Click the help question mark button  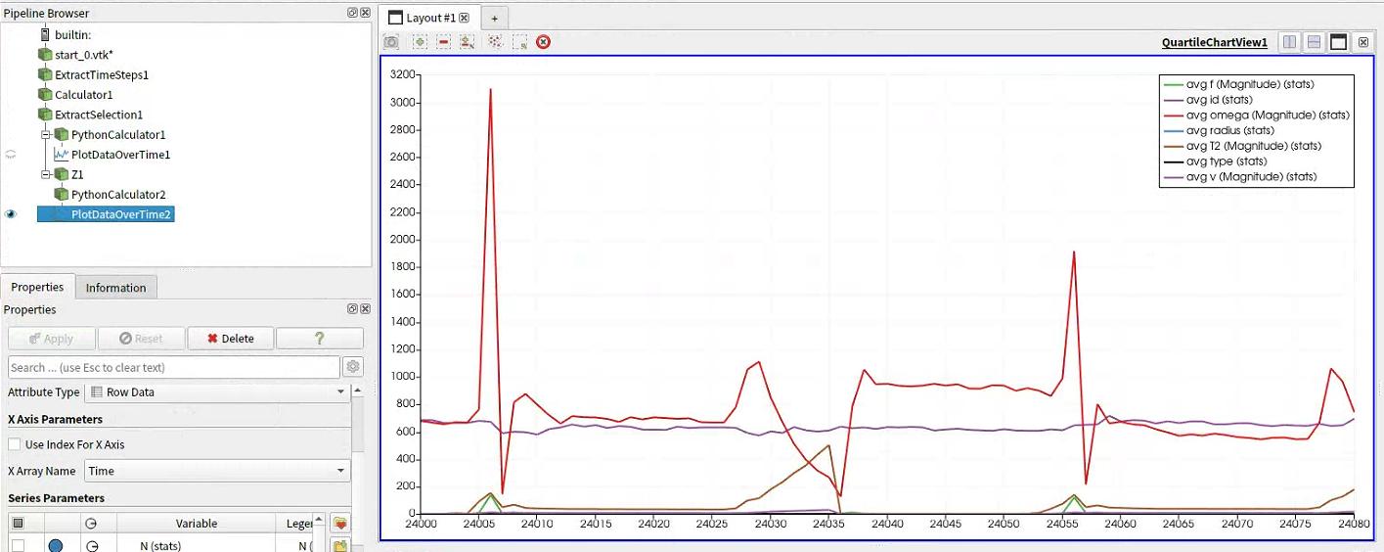pyautogui.click(x=320, y=339)
